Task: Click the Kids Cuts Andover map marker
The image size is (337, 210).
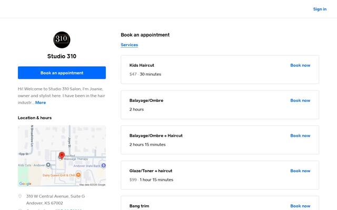Action: point(48,165)
